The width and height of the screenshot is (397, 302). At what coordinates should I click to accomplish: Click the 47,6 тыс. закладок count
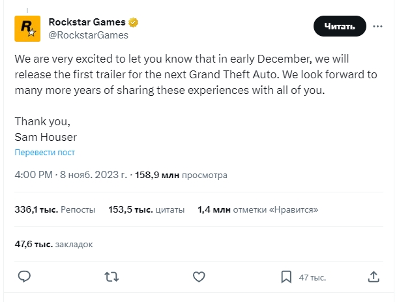[x=53, y=245]
